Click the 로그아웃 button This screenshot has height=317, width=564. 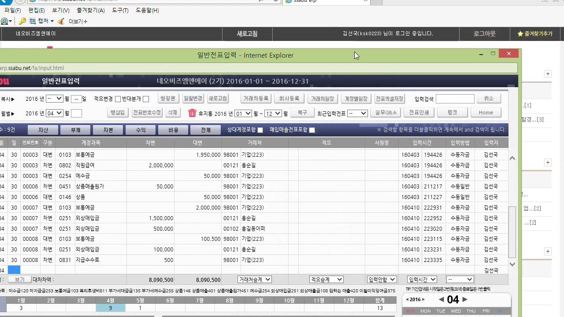coord(485,34)
